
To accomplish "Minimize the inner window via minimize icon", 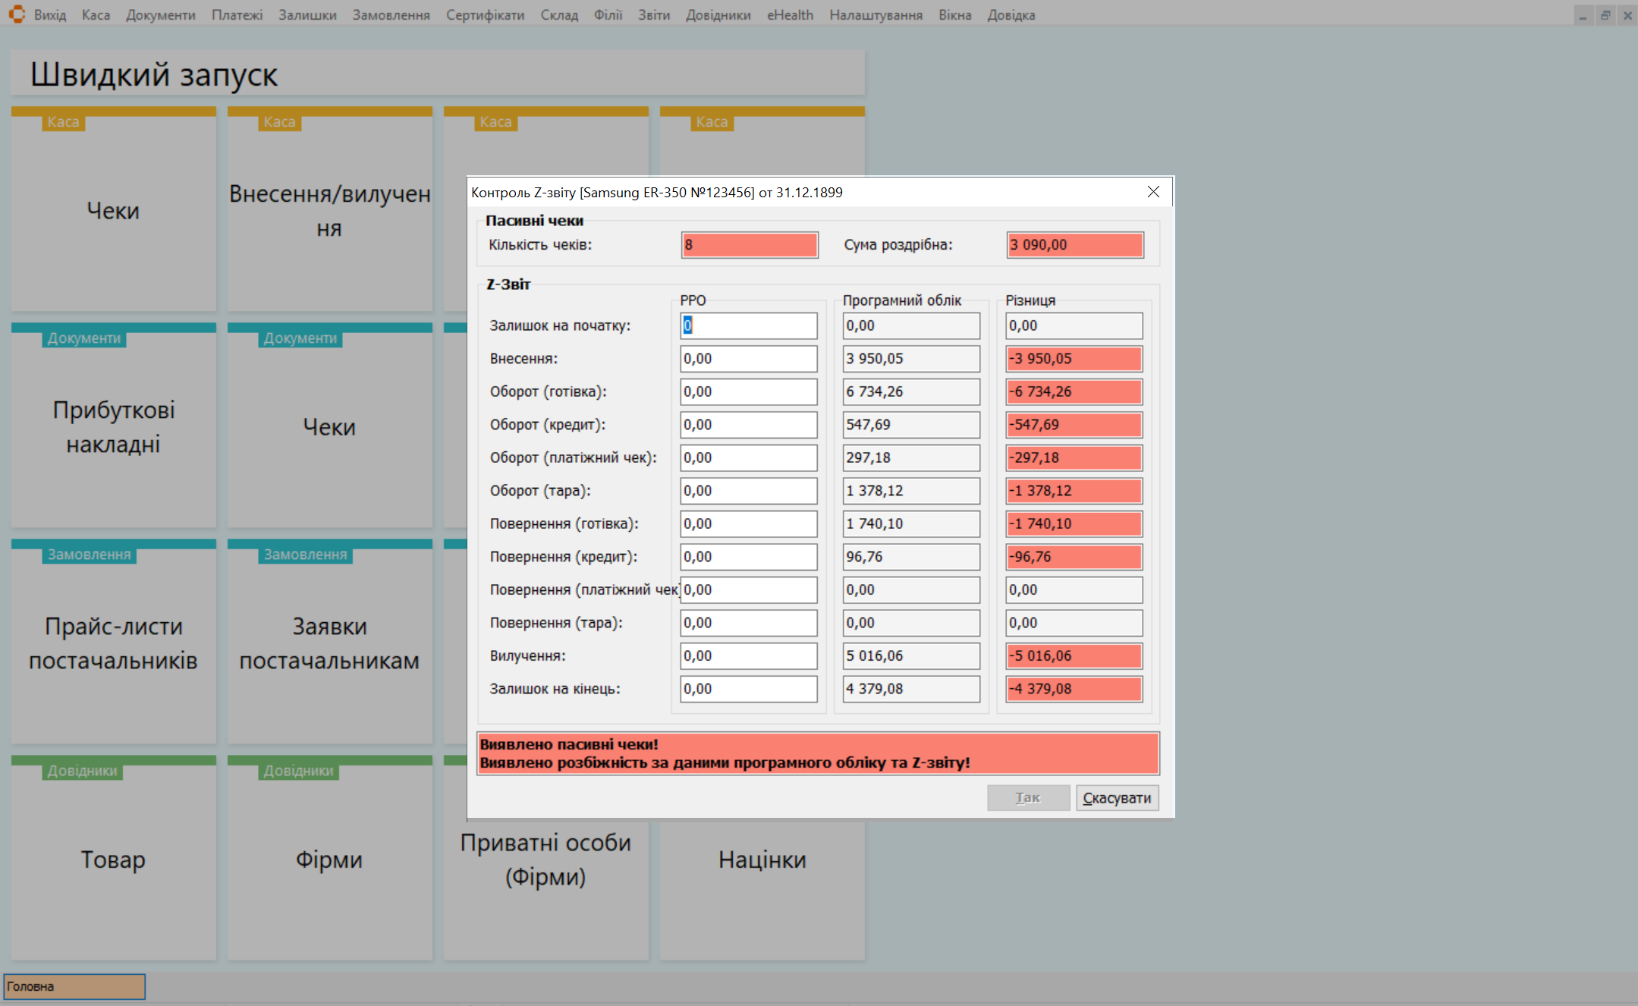I will click(1583, 15).
